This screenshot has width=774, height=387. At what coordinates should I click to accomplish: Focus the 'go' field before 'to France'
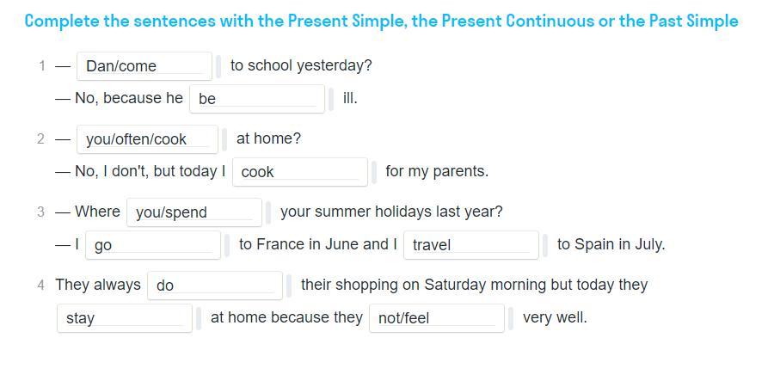(x=152, y=245)
